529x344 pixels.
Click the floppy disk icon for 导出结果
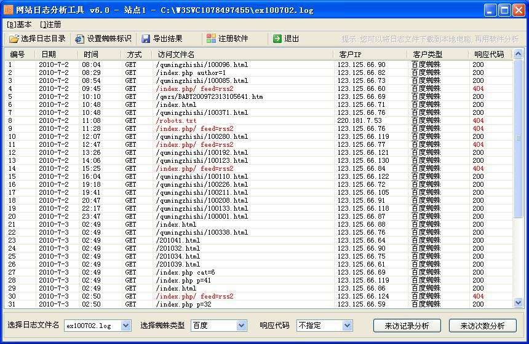pos(145,39)
